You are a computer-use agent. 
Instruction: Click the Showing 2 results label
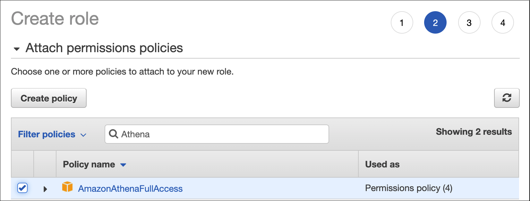click(x=474, y=132)
